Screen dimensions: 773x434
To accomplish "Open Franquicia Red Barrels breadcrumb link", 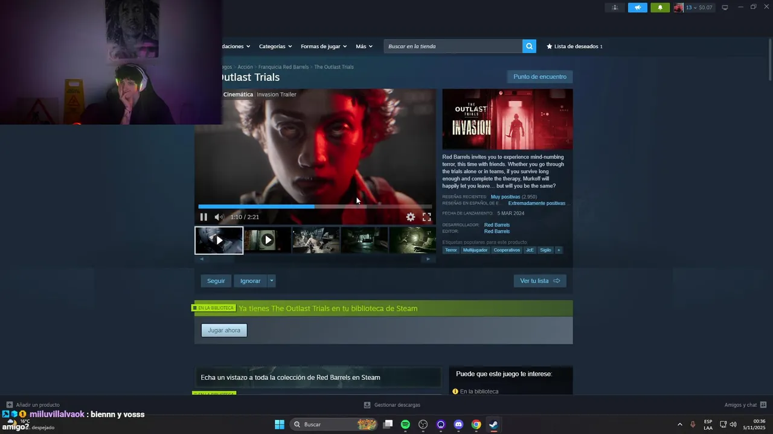I will tap(283, 67).
